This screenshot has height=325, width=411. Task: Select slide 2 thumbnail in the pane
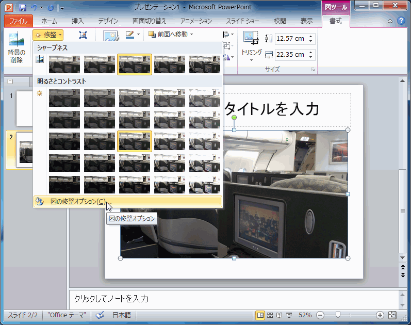24,150
